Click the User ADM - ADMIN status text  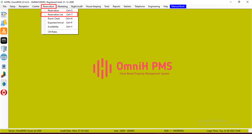(x=124, y=131)
